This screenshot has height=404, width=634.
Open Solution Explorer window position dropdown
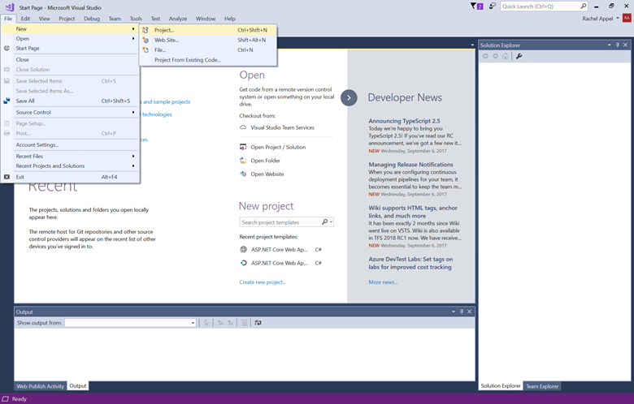click(x=610, y=45)
